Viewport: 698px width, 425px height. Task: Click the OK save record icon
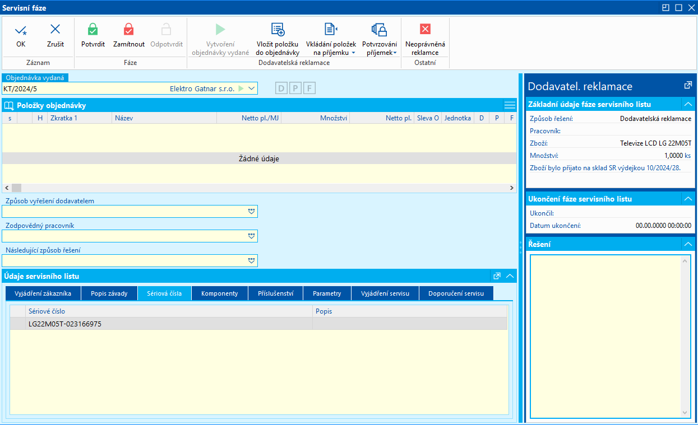(x=21, y=30)
